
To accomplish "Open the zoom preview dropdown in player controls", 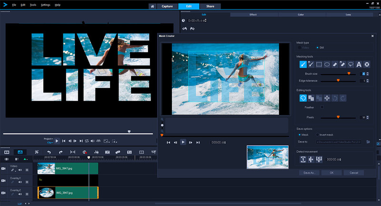I will point(114,141).
